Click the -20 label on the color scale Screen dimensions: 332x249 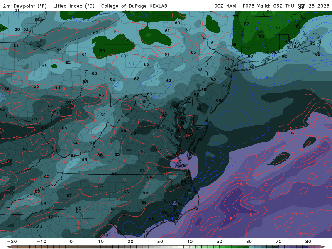point(12,242)
